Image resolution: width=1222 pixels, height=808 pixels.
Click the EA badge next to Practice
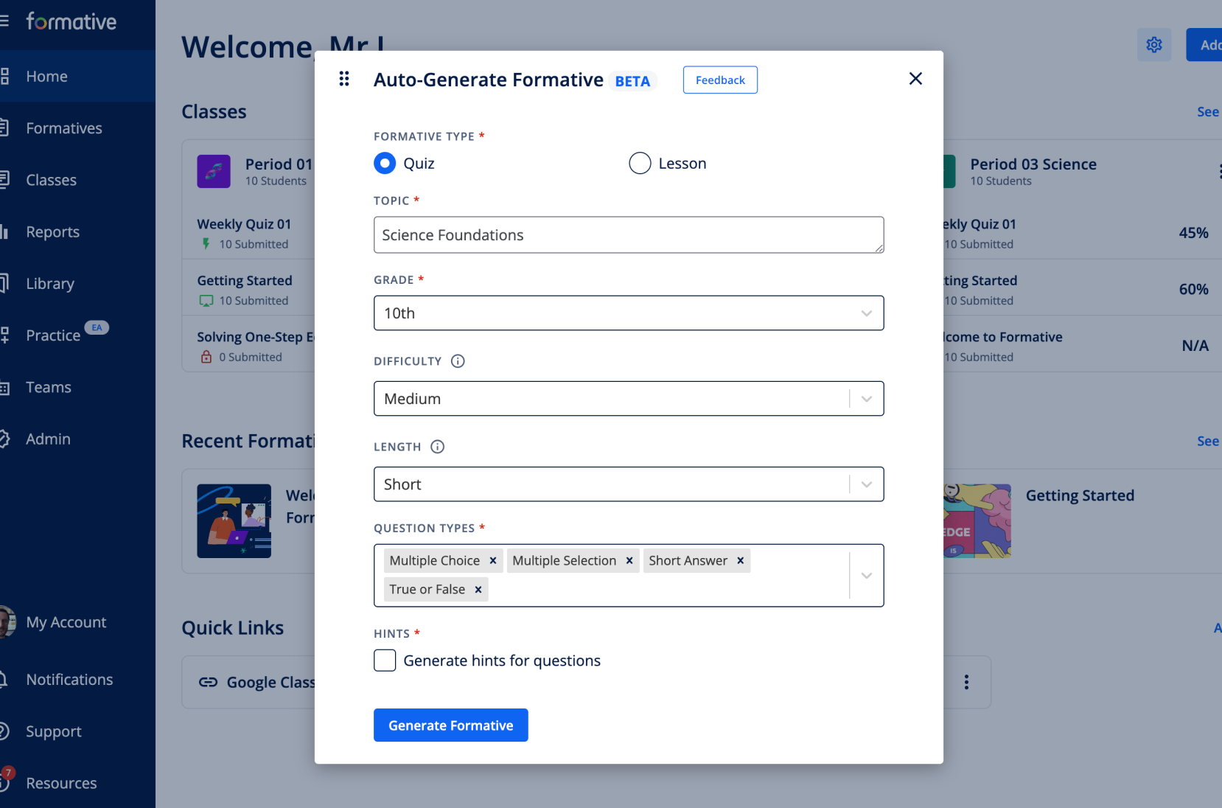97,327
